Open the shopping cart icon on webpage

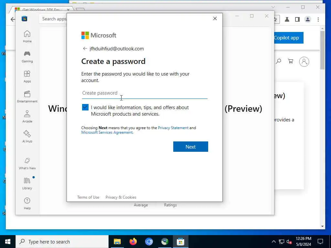point(291,61)
